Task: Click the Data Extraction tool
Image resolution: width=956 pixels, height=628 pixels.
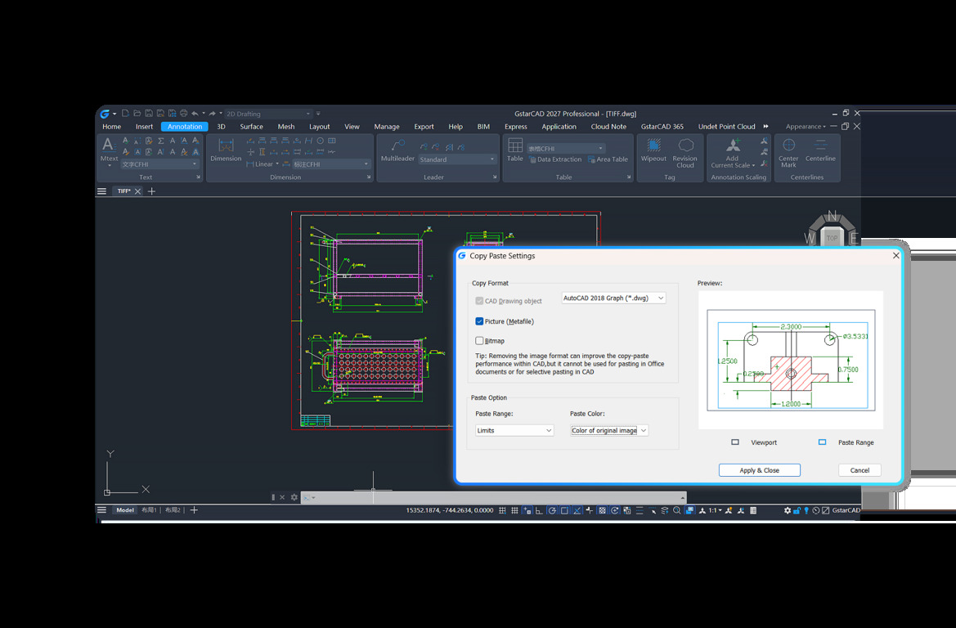Action: click(x=555, y=159)
